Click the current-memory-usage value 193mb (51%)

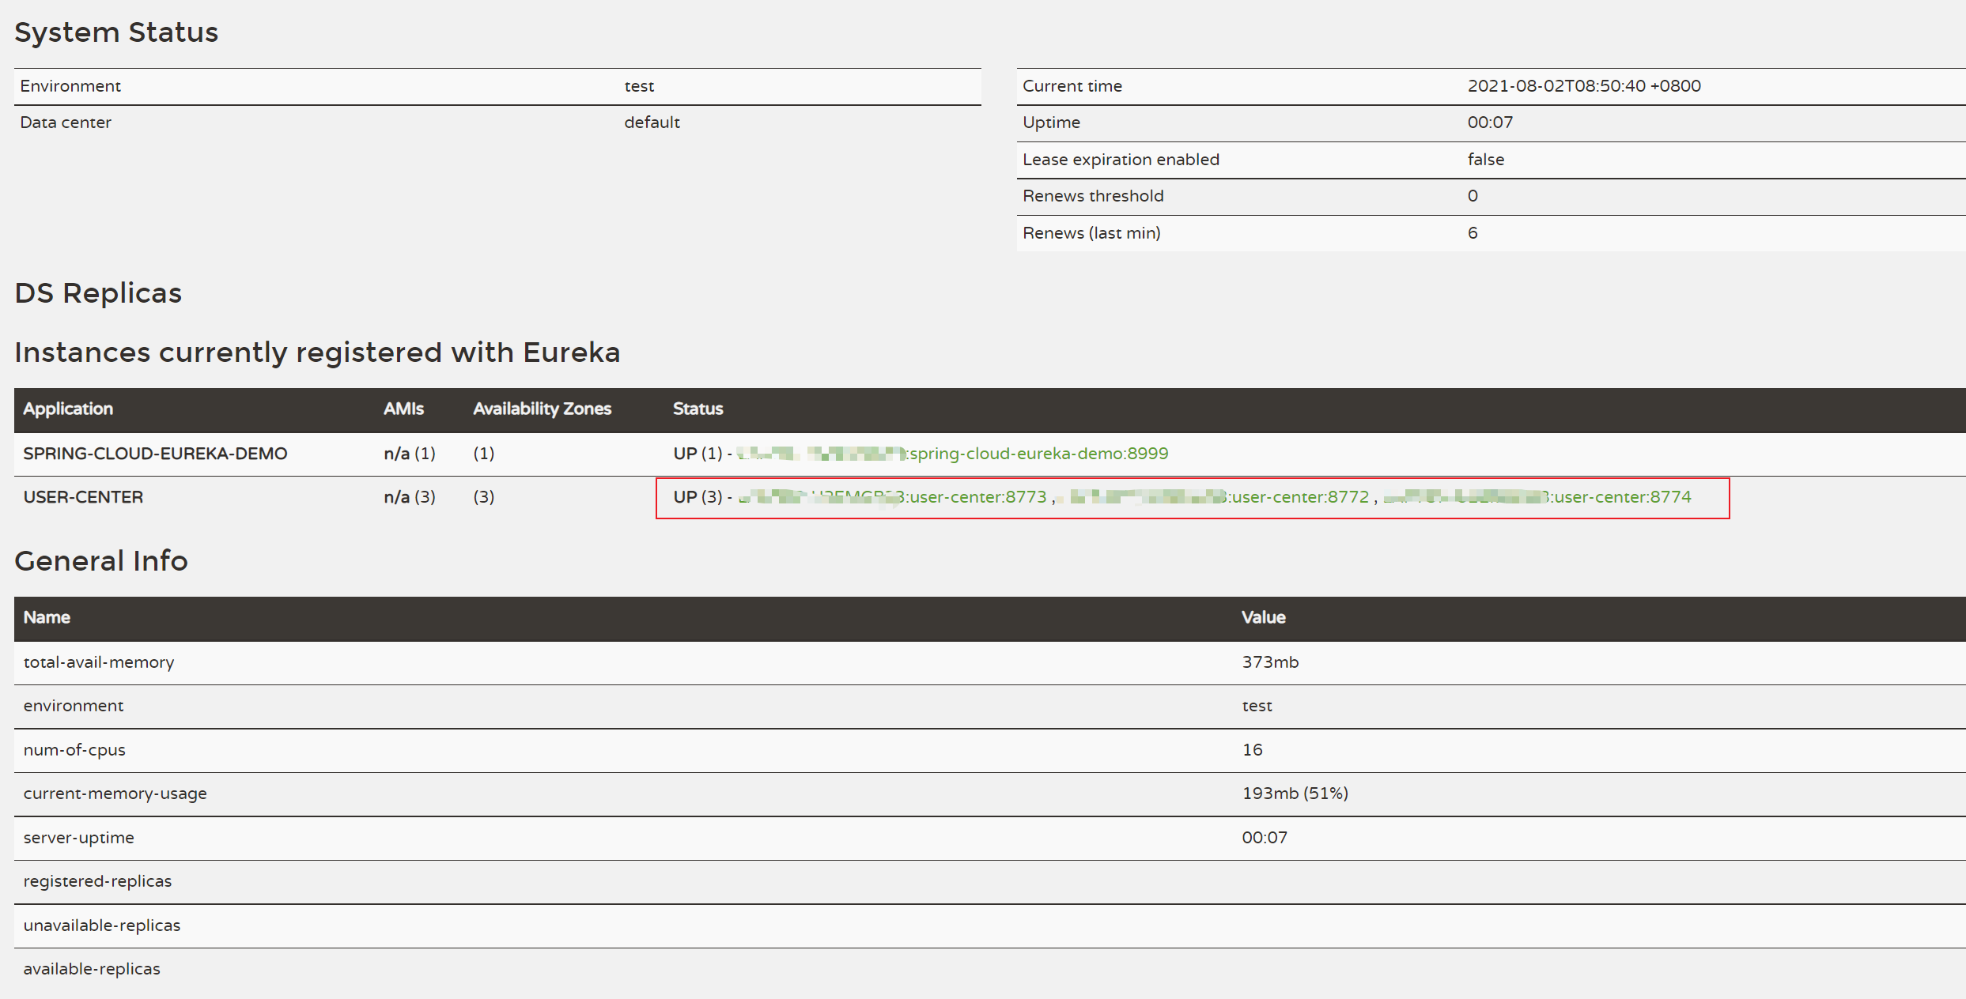pos(1295,794)
